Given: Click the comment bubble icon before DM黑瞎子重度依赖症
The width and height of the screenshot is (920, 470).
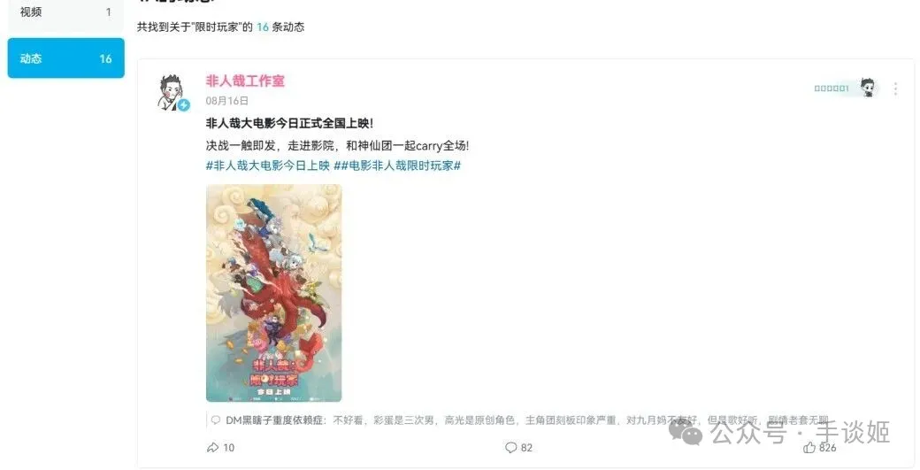Looking at the screenshot, I should click(216, 420).
